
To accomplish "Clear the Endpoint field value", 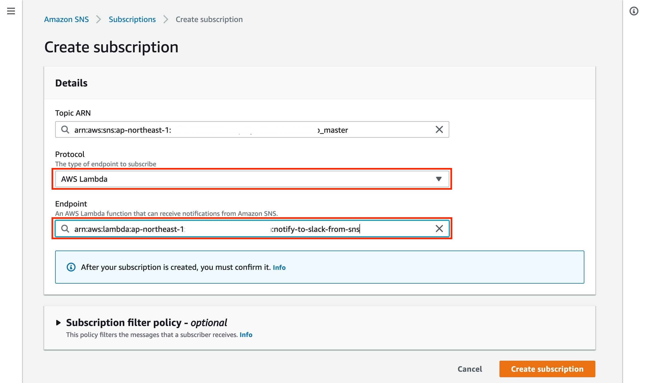I will coord(439,229).
